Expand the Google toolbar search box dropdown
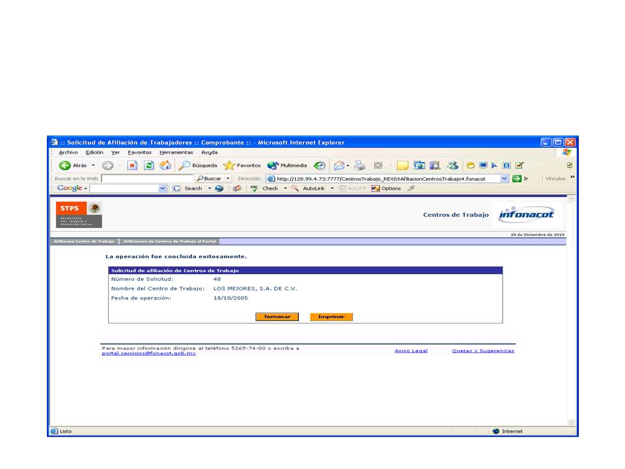 coord(163,188)
